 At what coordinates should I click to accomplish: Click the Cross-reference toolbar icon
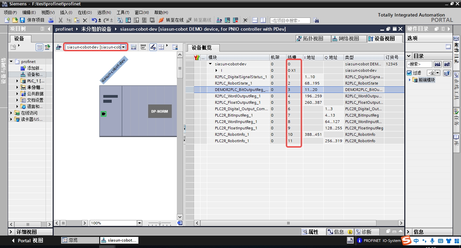245,20
